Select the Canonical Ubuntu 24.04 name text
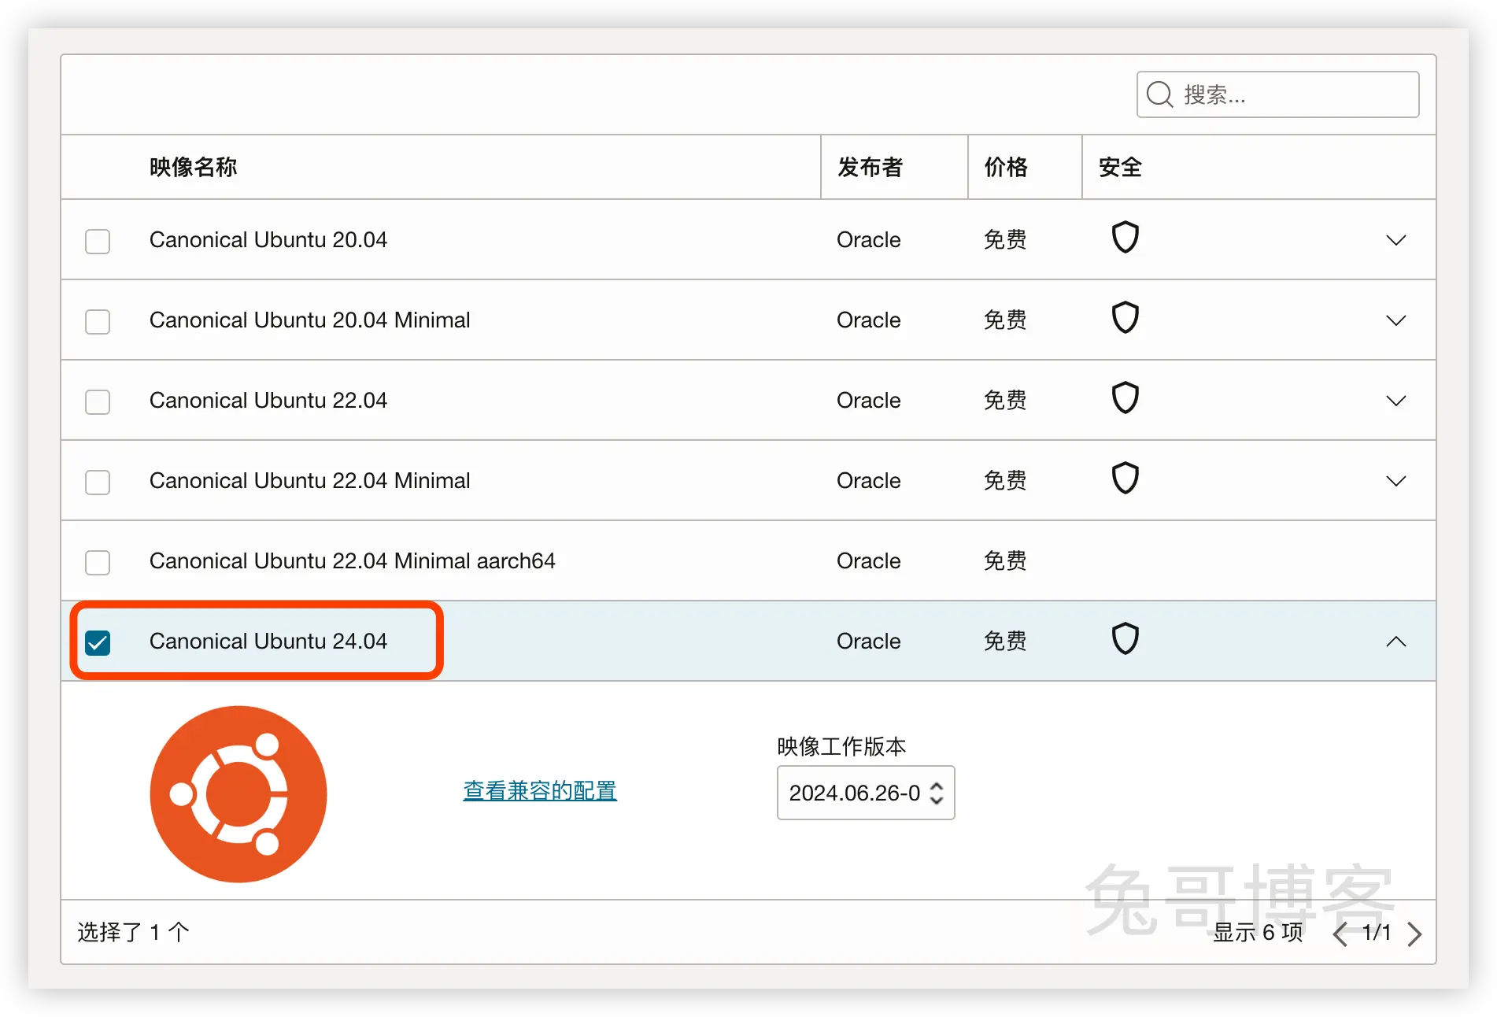Image resolution: width=1497 pixels, height=1017 pixels. click(x=268, y=642)
